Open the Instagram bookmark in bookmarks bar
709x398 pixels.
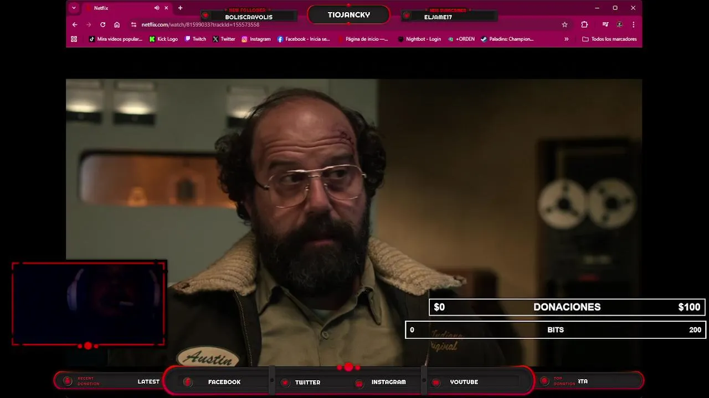coord(256,39)
